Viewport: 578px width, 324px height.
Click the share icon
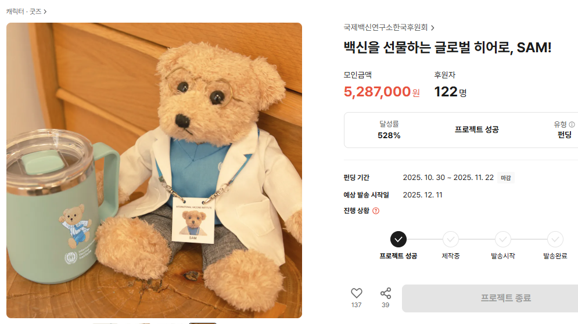(386, 293)
